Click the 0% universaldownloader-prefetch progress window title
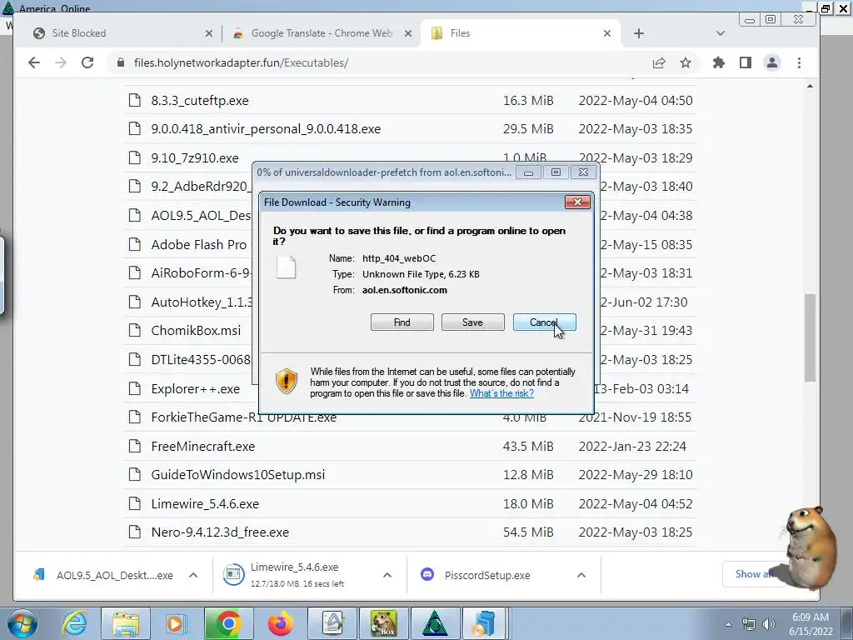 pyautogui.click(x=384, y=172)
